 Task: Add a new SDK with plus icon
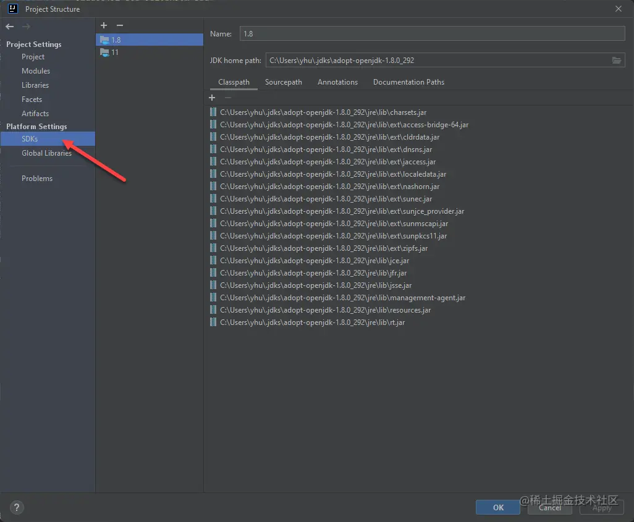[104, 25]
